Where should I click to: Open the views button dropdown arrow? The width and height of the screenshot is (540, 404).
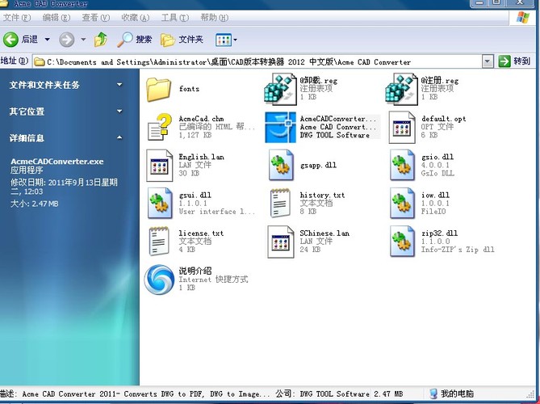[235, 40]
